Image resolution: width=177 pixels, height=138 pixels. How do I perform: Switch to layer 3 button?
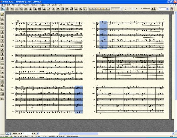point(9,134)
